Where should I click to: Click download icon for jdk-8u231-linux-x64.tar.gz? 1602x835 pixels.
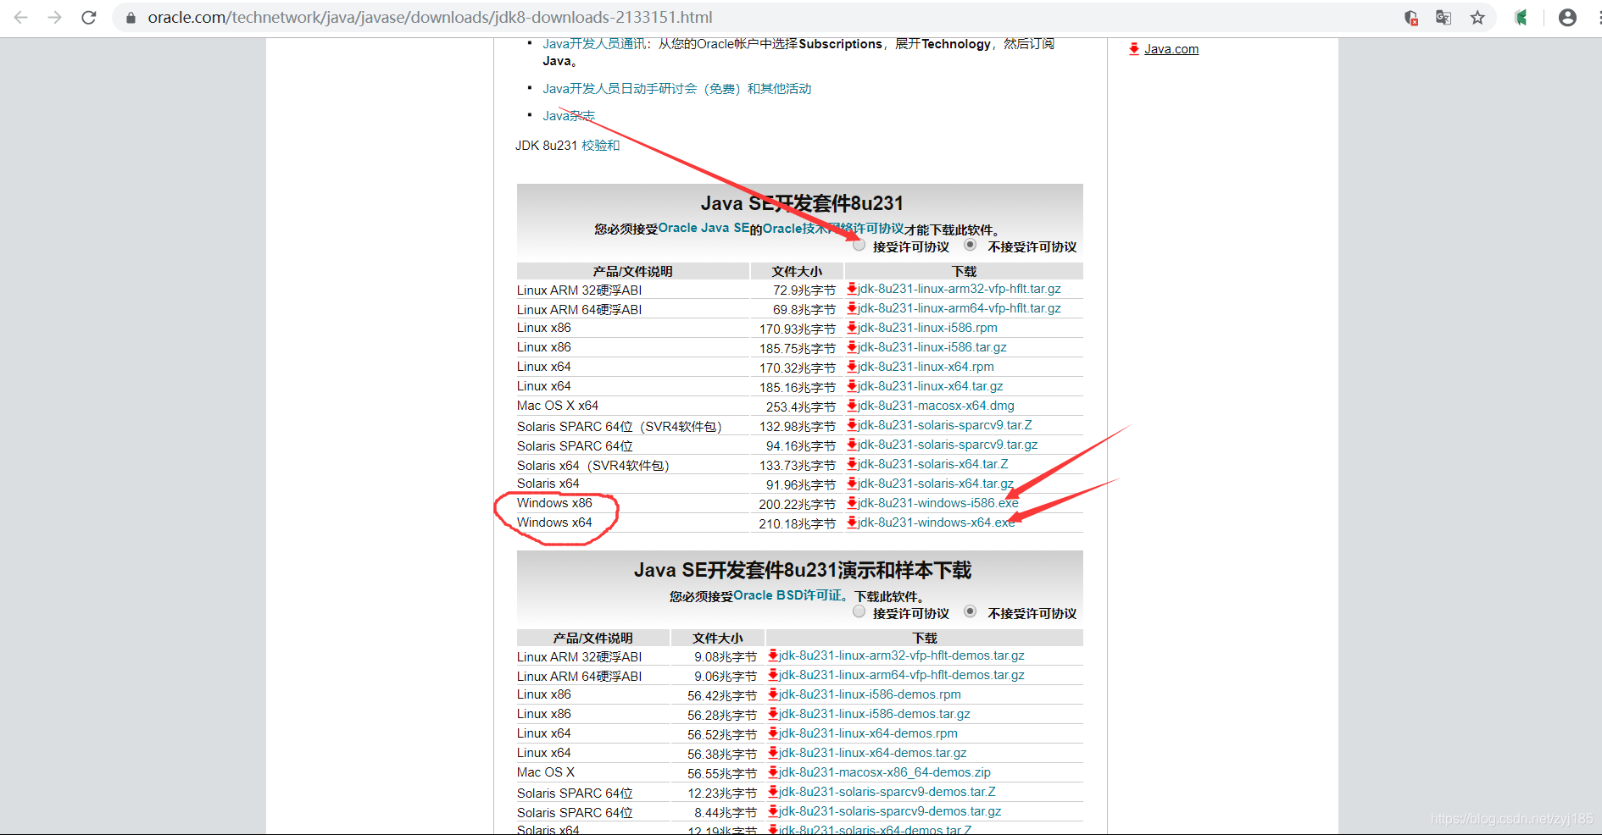852,386
